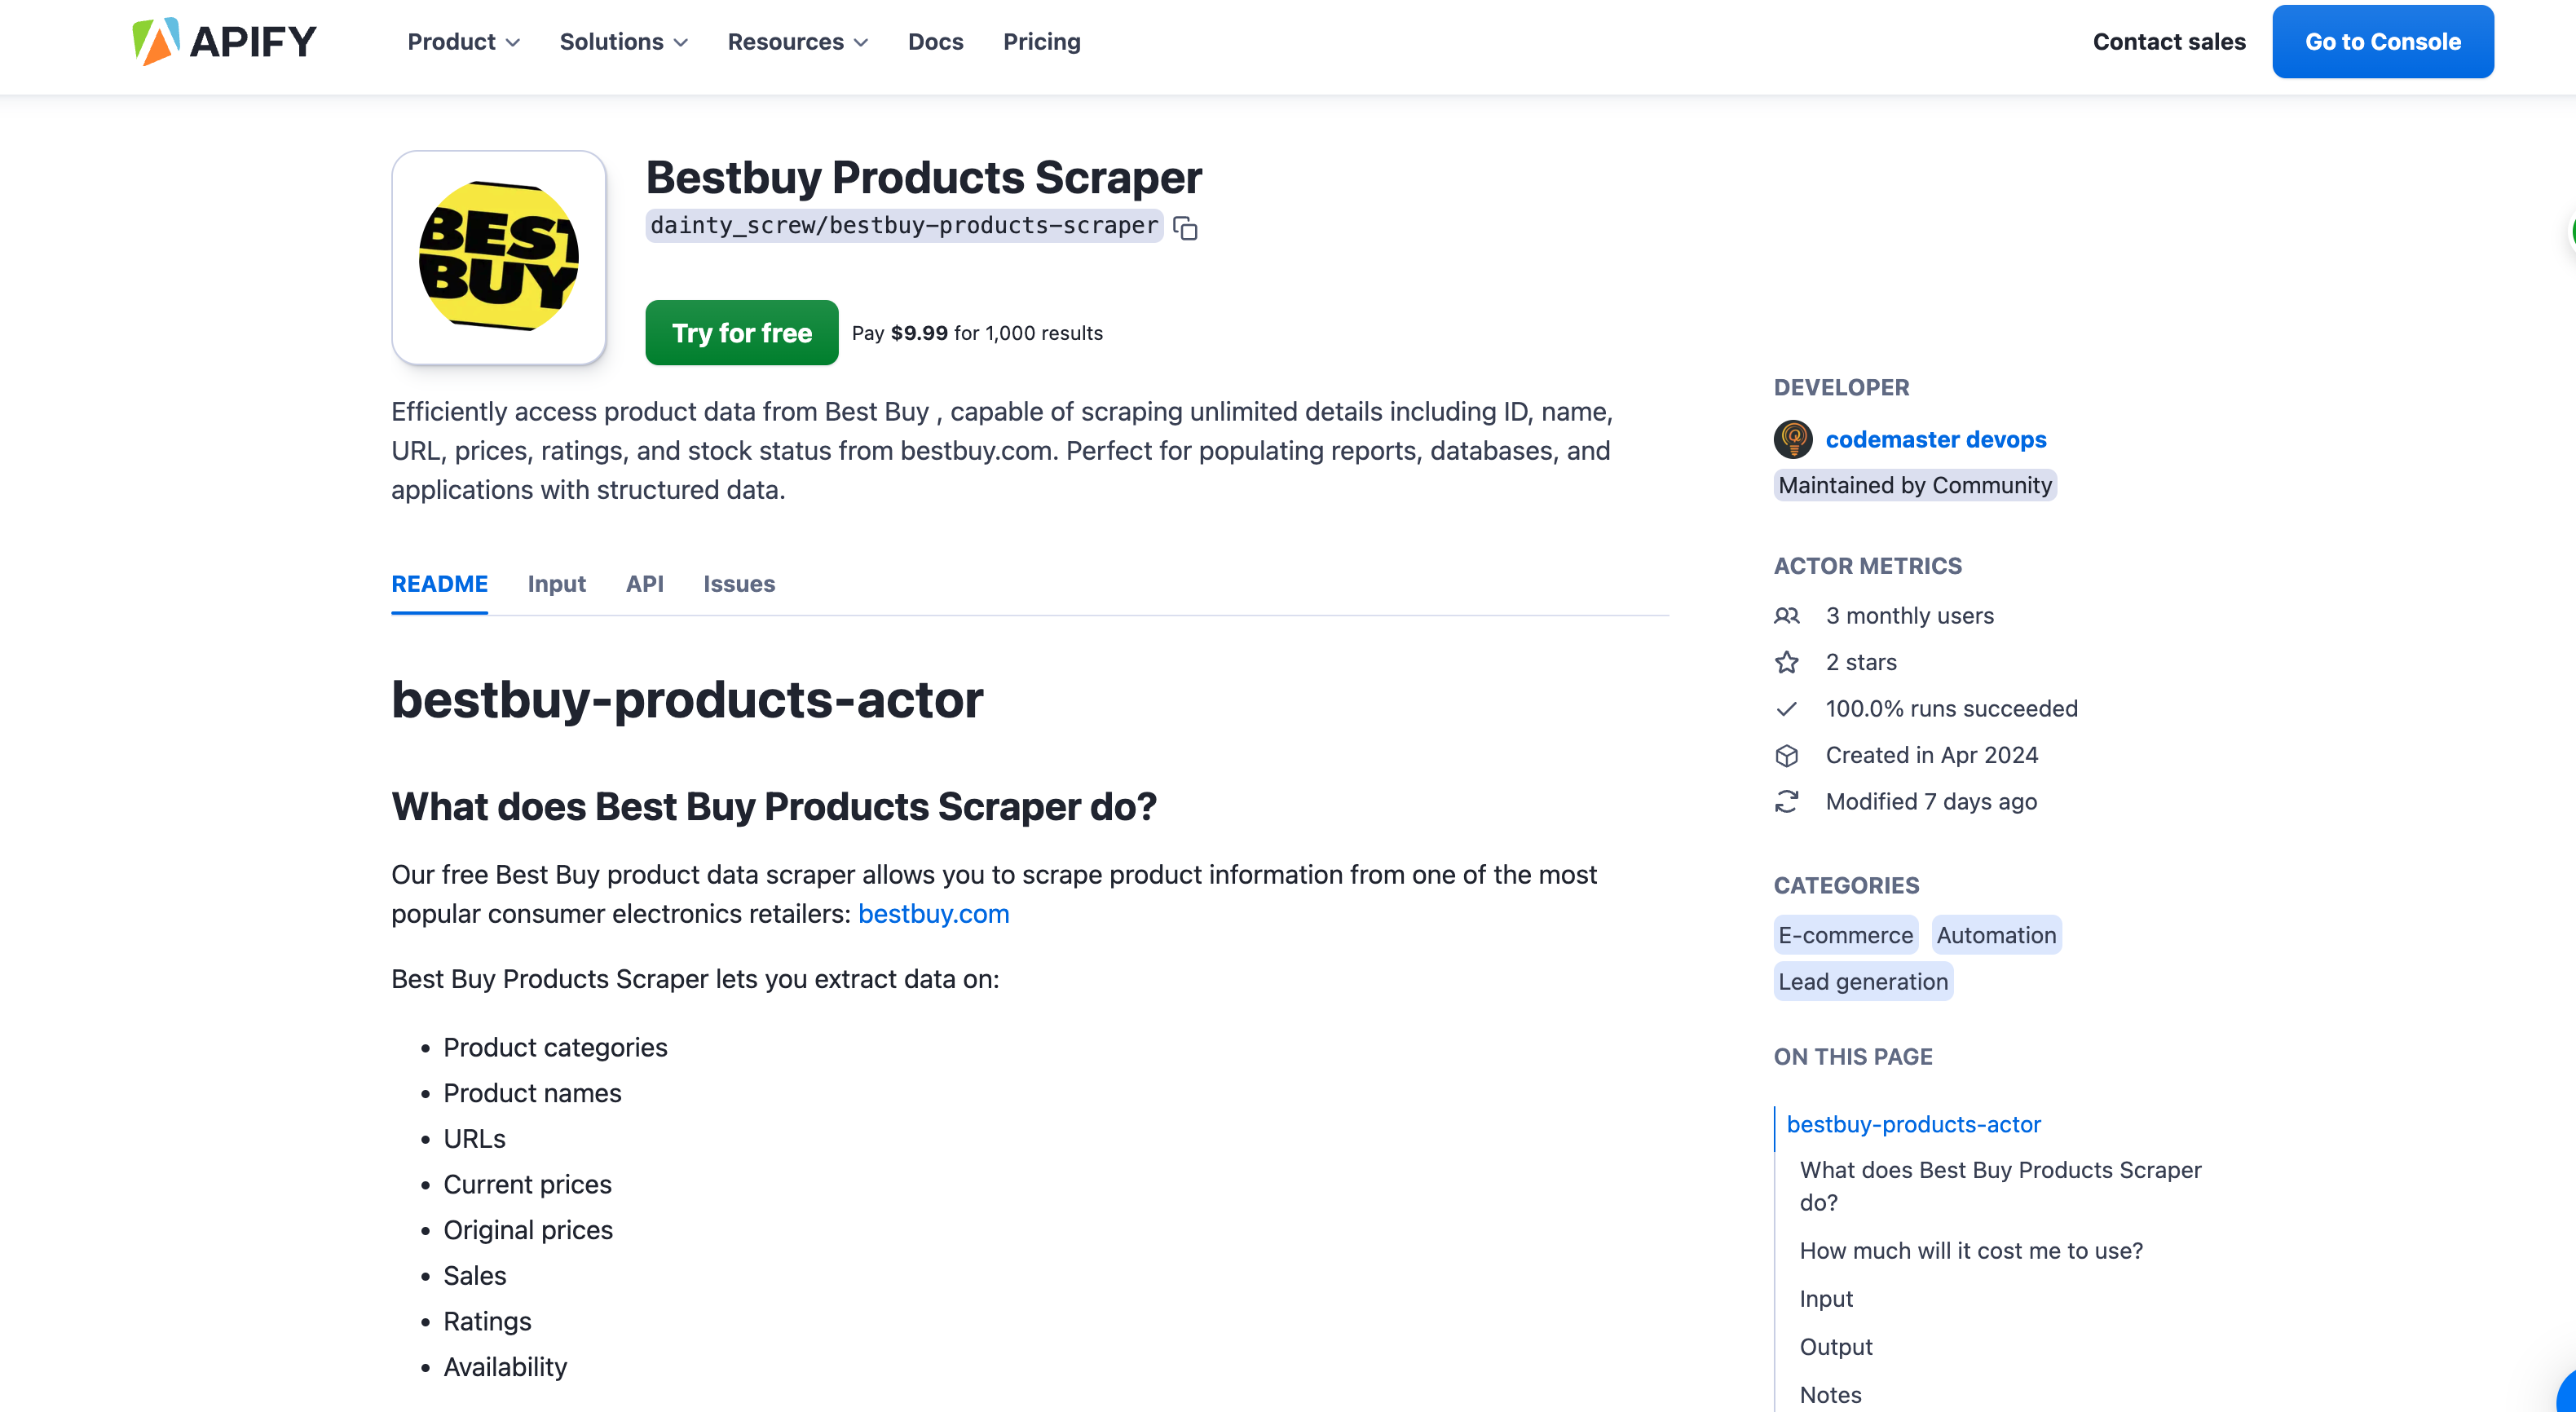
Task: Click the Try for free button
Action: [741, 333]
